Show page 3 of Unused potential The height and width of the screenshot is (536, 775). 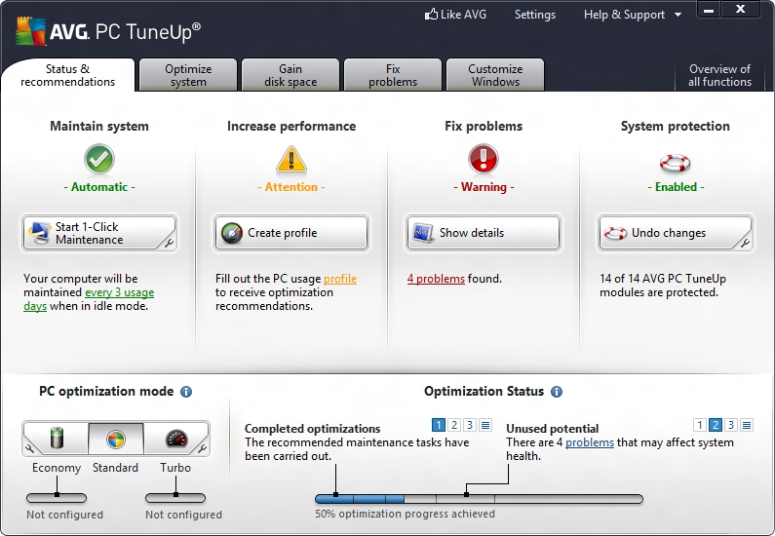731,425
